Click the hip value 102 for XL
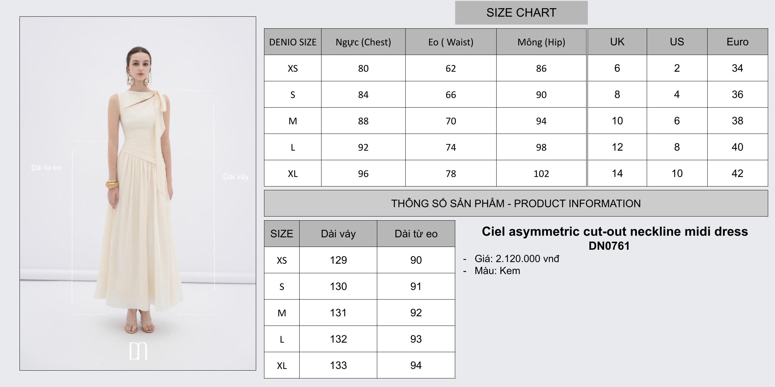This screenshot has height=387, width=775. [541, 174]
